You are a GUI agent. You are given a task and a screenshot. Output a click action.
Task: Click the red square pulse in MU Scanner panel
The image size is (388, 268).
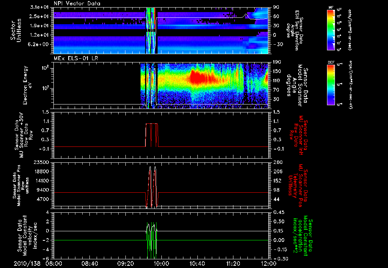coord(152,135)
